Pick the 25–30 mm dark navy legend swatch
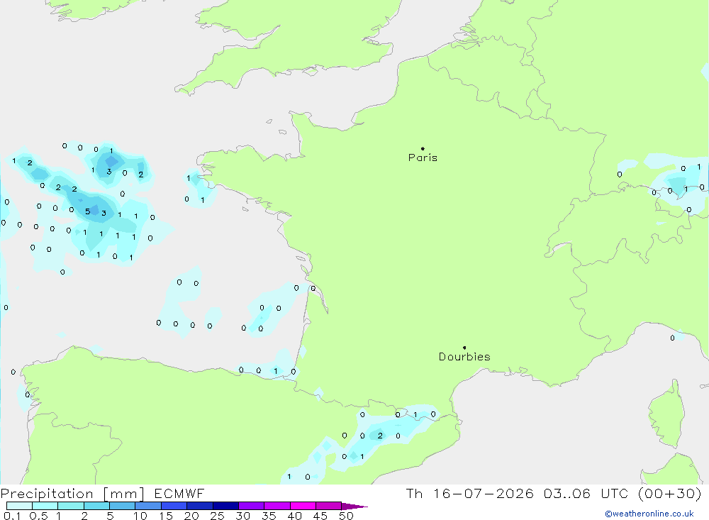The height and width of the screenshot is (520, 709). pos(225,506)
